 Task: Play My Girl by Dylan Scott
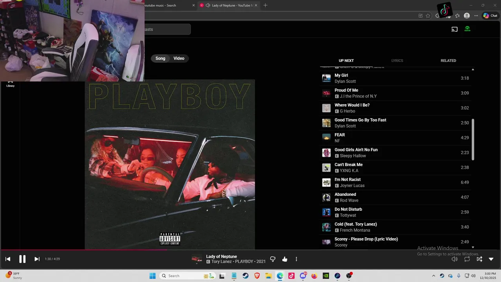(x=395, y=78)
